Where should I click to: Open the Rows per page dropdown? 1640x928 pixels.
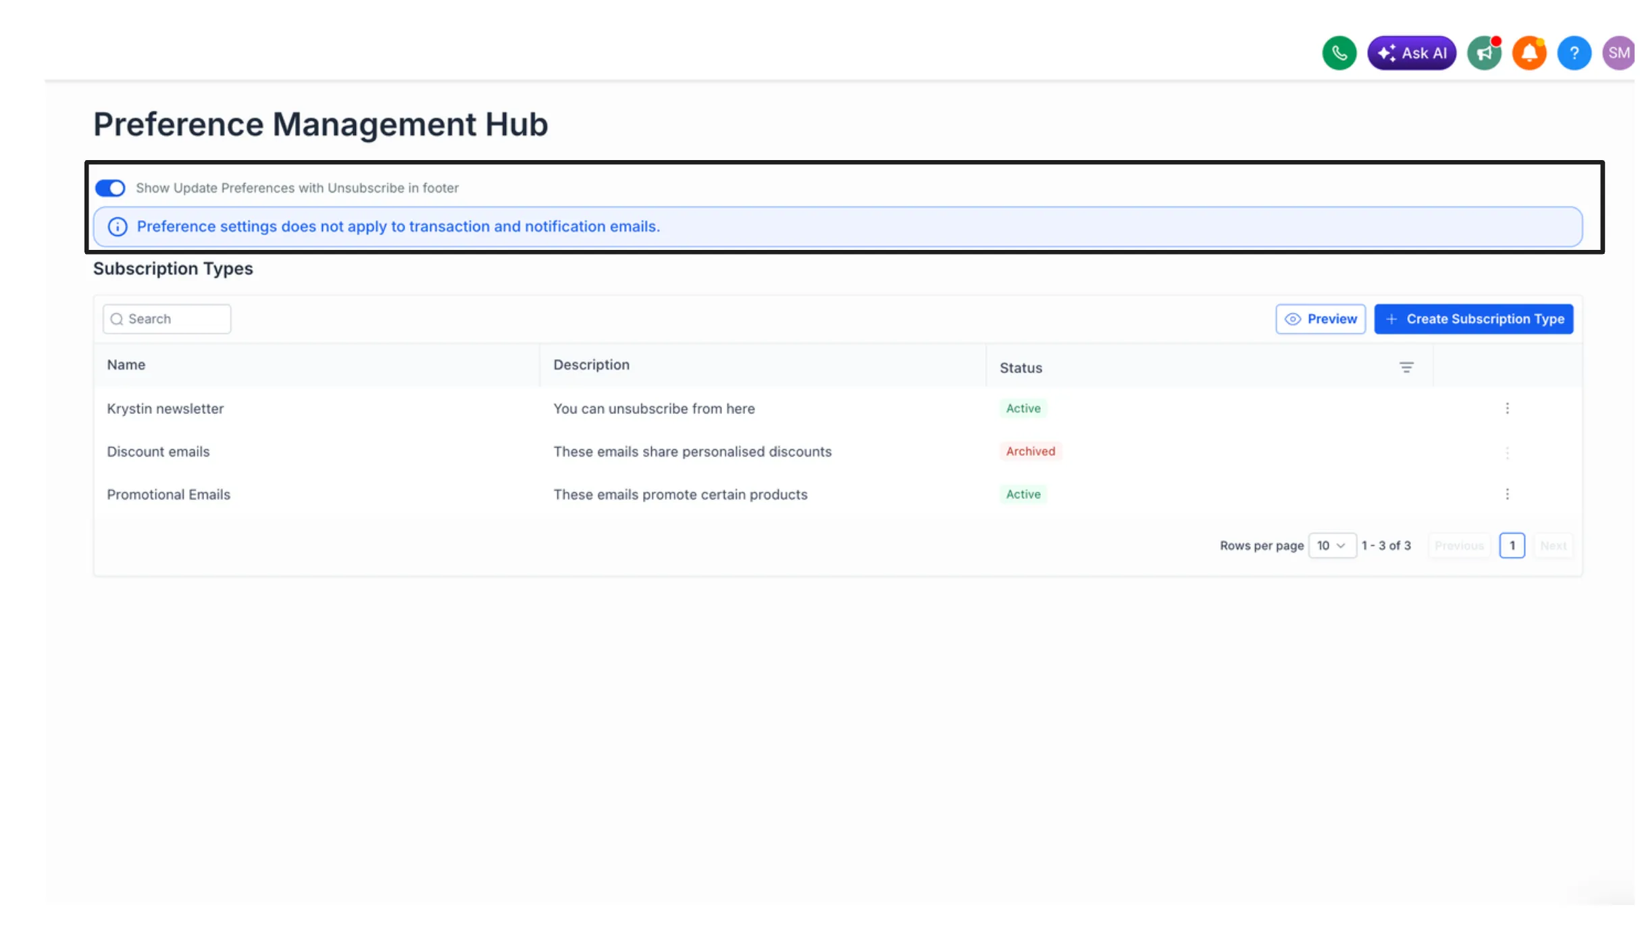tap(1332, 545)
